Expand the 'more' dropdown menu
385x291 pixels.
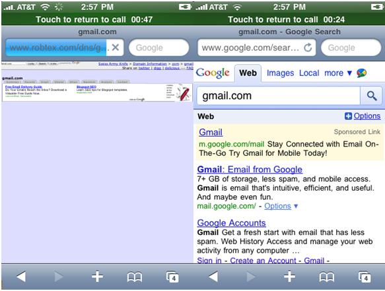(338, 73)
